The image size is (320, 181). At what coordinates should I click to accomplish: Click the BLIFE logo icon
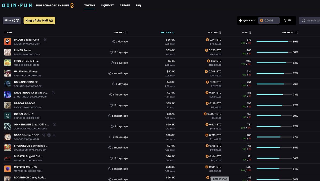coord(72,5)
